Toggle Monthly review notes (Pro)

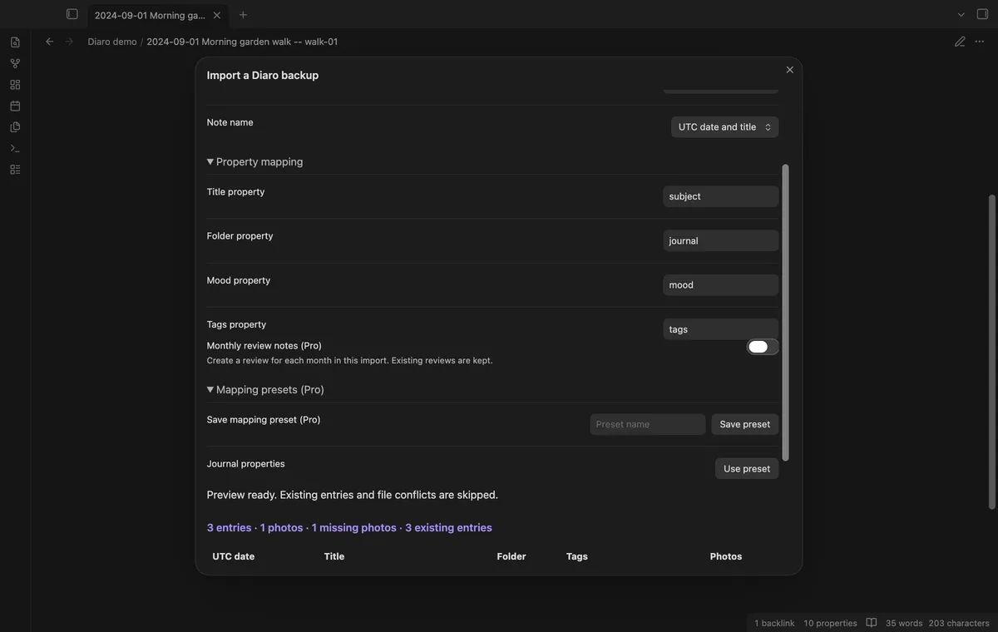tap(763, 347)
